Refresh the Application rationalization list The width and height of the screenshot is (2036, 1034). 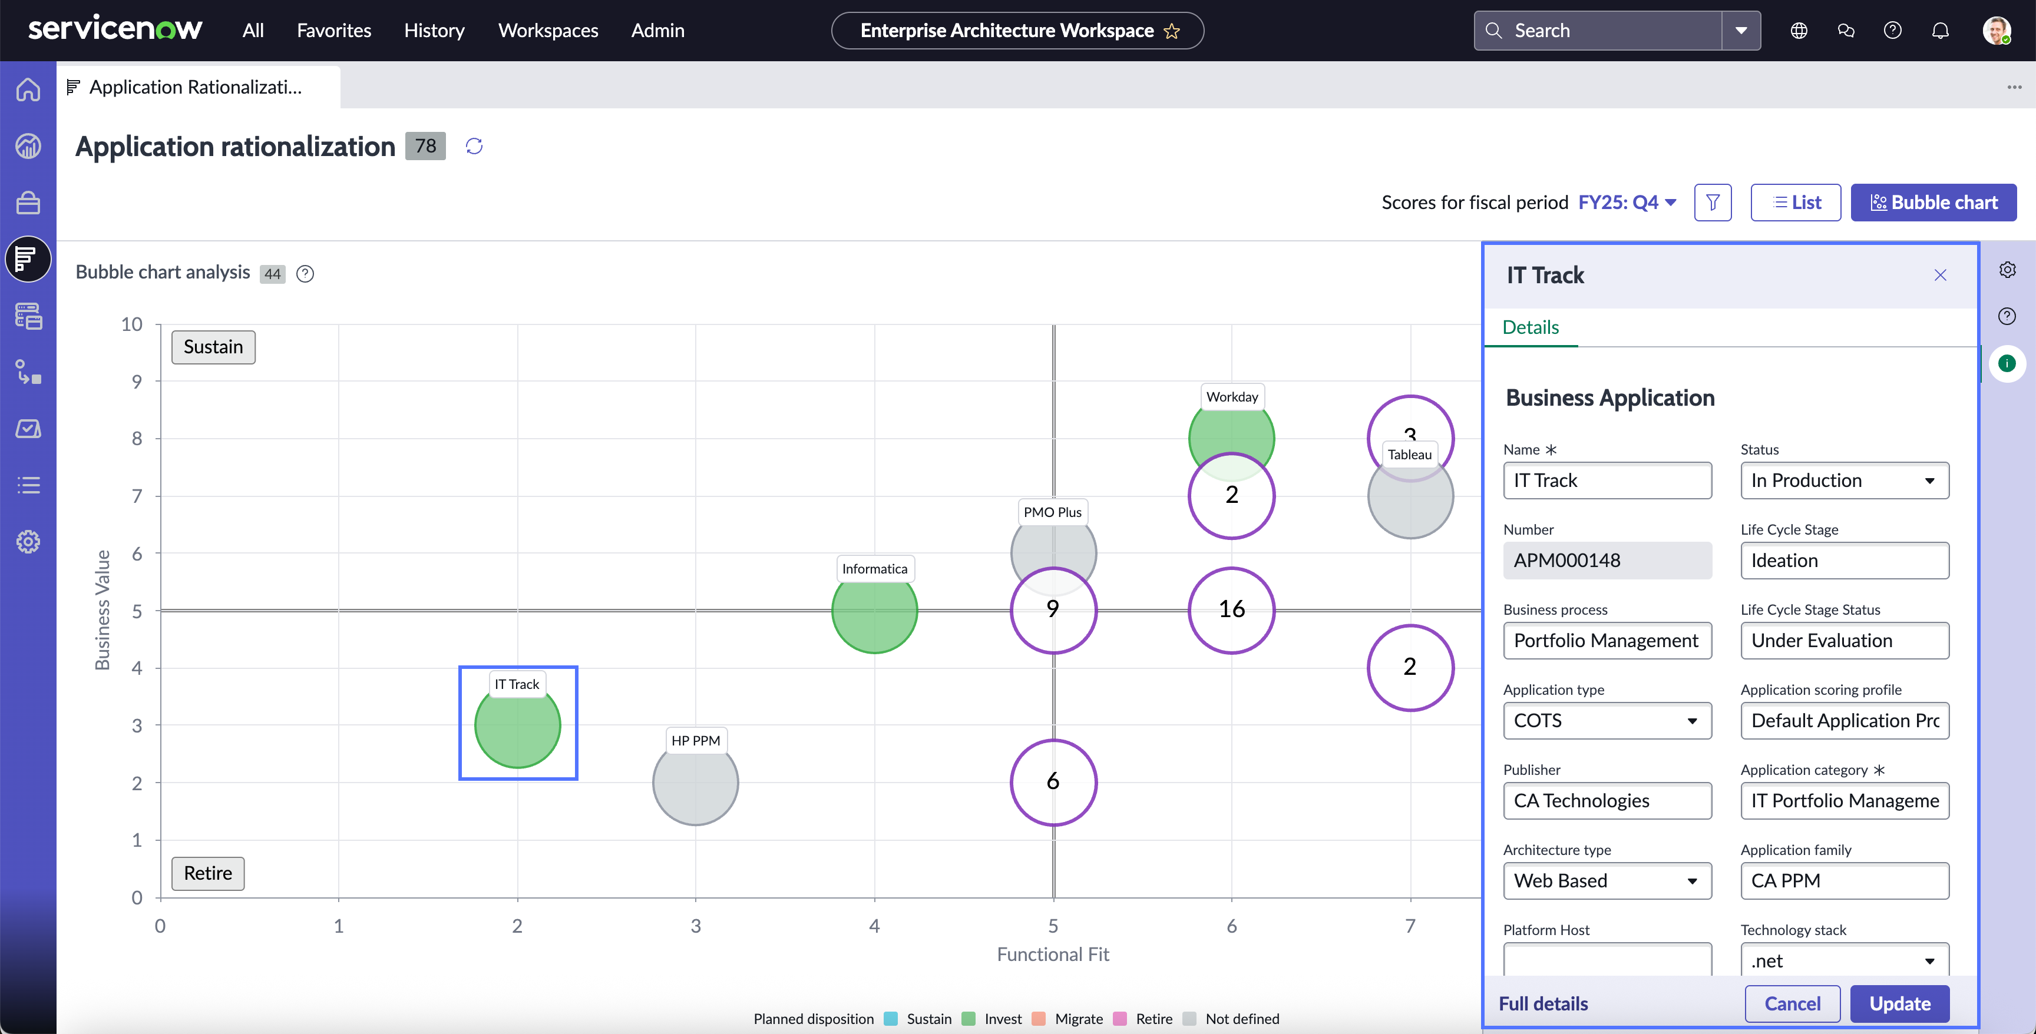point(474,146)
